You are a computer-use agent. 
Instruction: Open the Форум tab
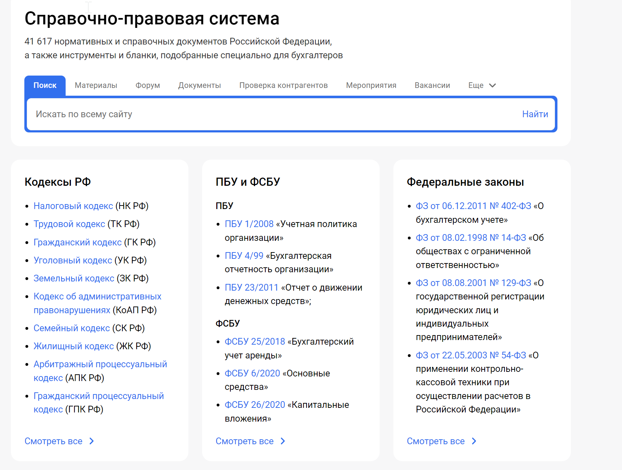point(147,85)
